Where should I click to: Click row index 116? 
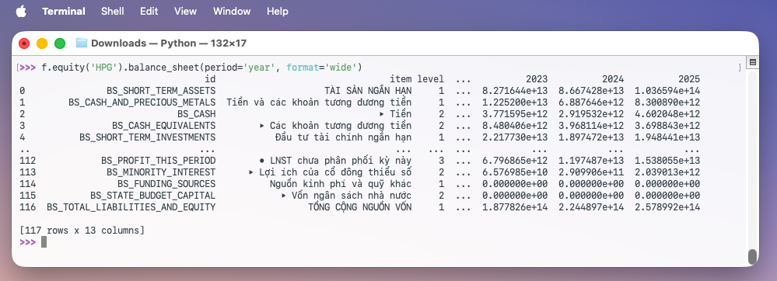click(28, 207)
